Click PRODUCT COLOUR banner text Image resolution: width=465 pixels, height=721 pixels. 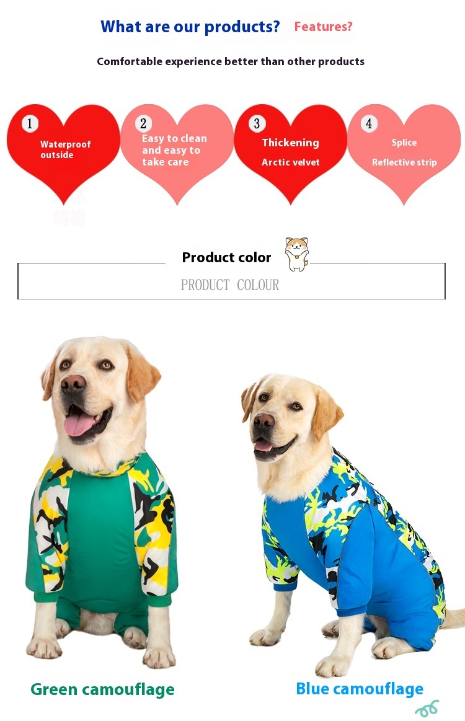230,285
